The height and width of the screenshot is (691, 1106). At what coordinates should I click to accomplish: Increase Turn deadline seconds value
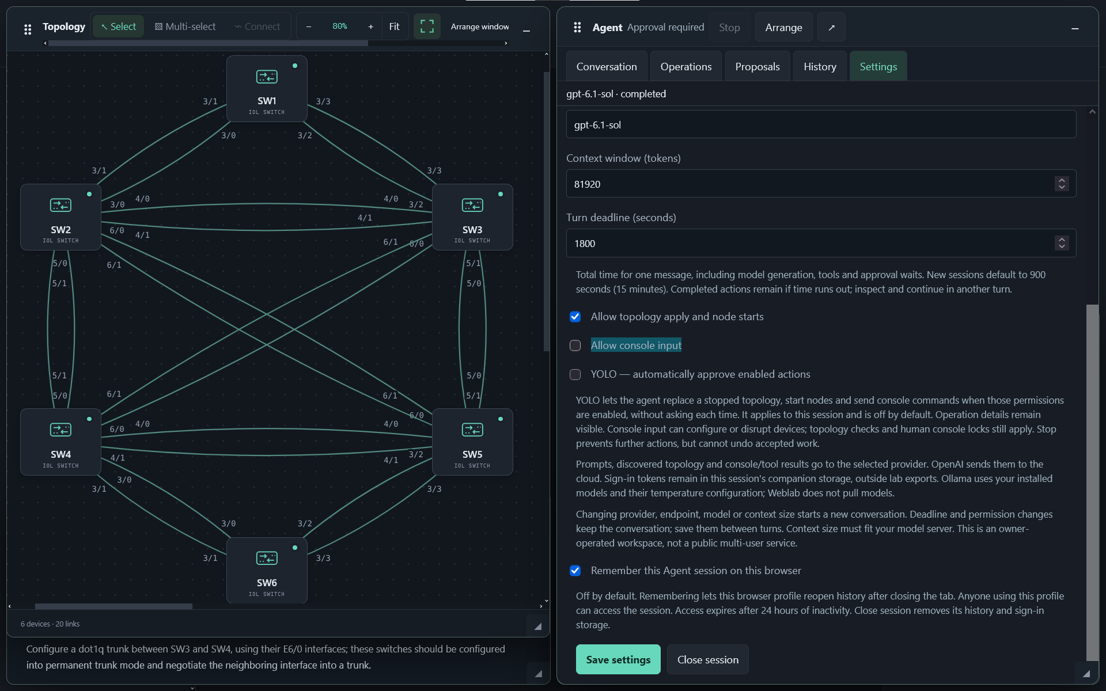pos(1062,240)
